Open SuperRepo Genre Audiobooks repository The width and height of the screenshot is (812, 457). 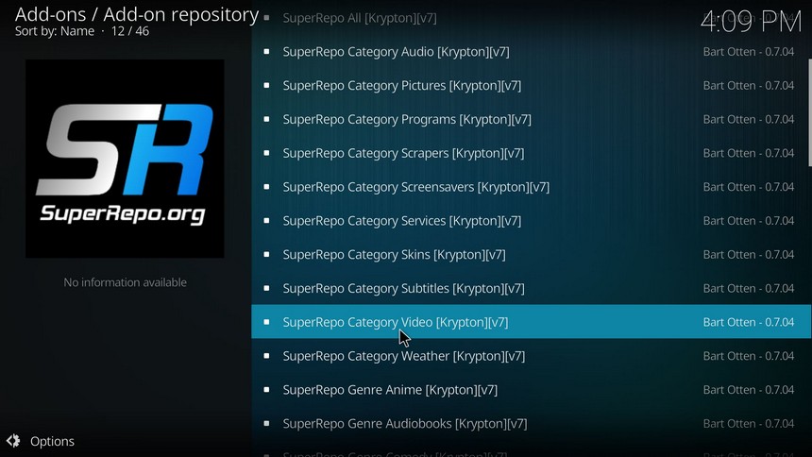coord(531,423)
